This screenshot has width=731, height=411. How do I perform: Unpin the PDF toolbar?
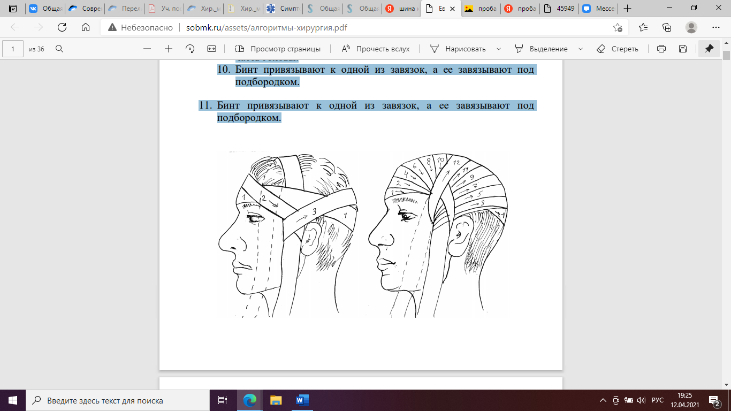pyautogui.click(x=709, y=49)
